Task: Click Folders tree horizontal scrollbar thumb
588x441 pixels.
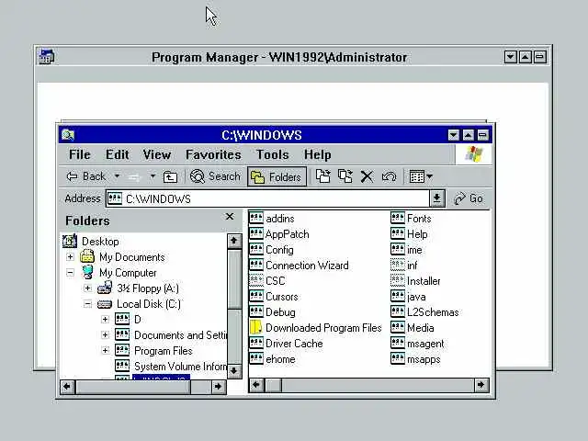Action: click(133, 387)
